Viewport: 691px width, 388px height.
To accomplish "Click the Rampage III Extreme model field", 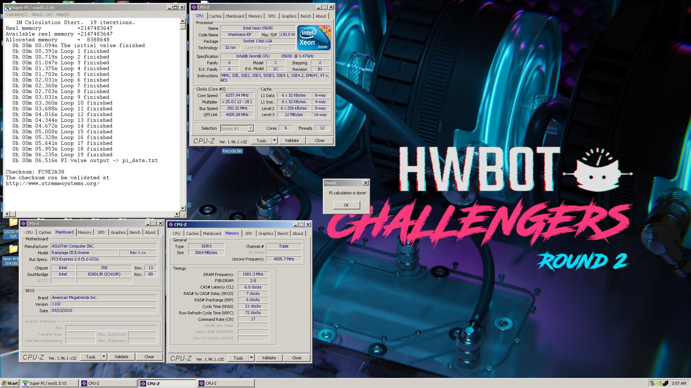I will pyautogui.click(x=85, y=253).
